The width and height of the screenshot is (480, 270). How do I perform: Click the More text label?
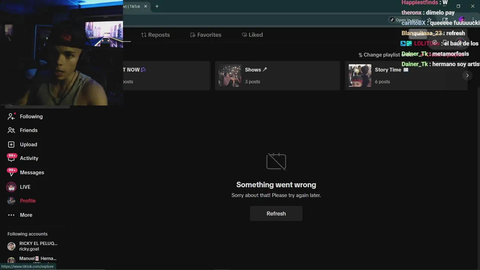click(26, 215)
